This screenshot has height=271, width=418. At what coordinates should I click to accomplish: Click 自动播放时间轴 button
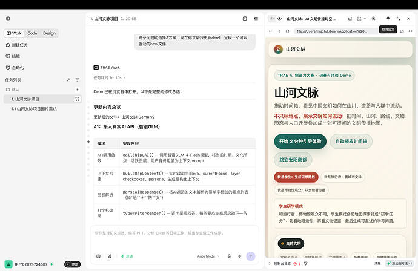(x=351, y=142)
